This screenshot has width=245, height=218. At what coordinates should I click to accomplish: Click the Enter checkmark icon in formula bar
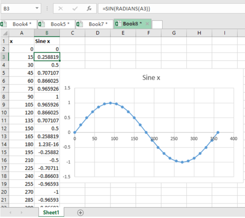pyautogui.click(x=75, y=9)
